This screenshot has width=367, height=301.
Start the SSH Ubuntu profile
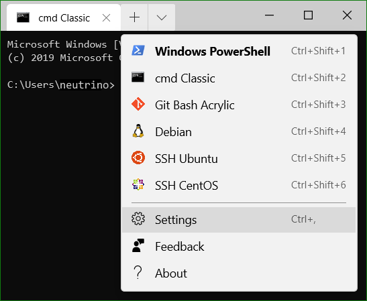pos(239,158)
